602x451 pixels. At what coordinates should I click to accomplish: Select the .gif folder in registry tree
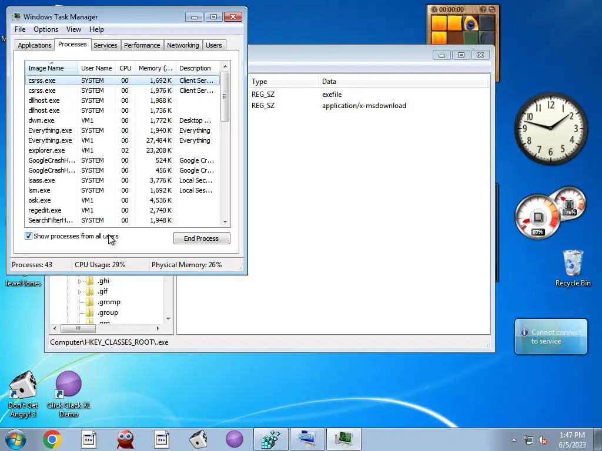102,291
